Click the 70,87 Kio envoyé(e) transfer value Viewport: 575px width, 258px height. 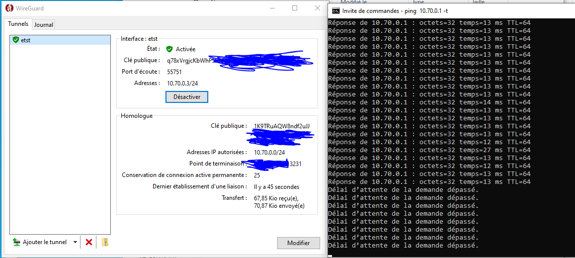click(279, 206)
